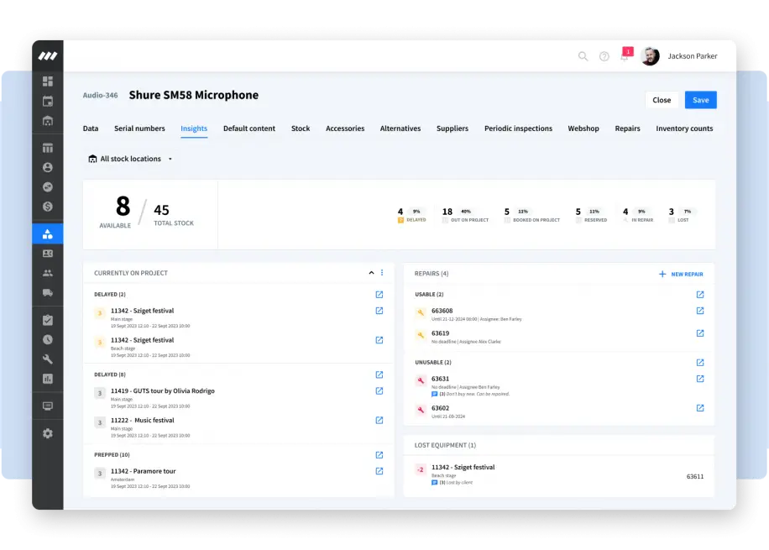This screenshot has width=769, height=550.
Task: Add a repair with New Repair
Action: [x=681, y=275]
